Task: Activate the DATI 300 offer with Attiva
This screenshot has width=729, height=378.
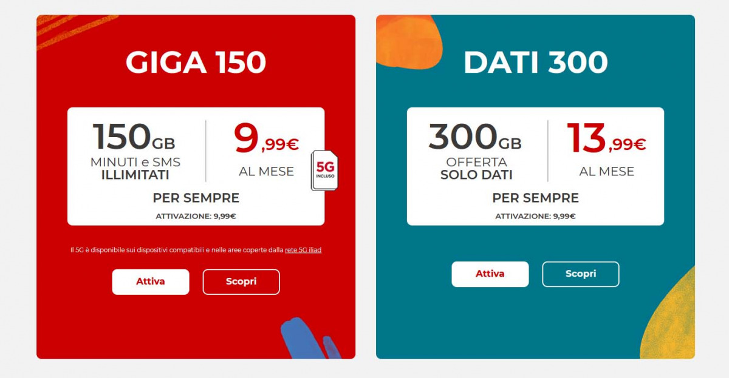Action: pos(490,274)
